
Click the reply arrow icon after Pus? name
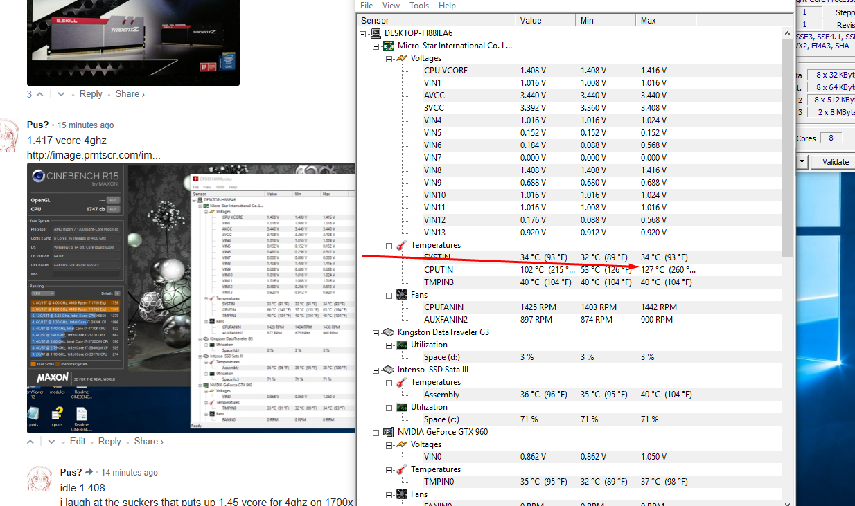pos(89,472)
